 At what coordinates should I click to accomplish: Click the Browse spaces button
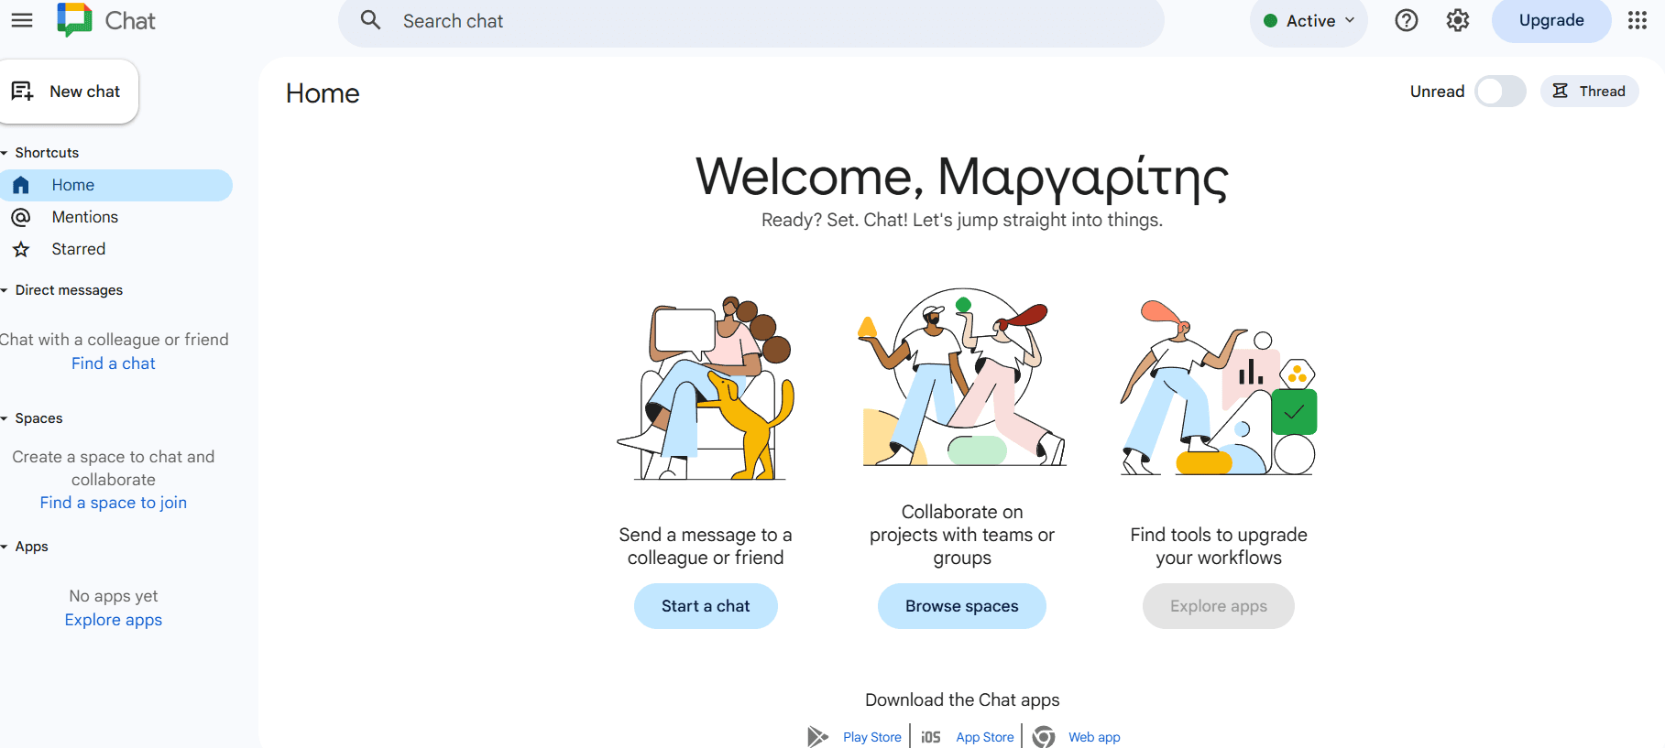(961, 606)
